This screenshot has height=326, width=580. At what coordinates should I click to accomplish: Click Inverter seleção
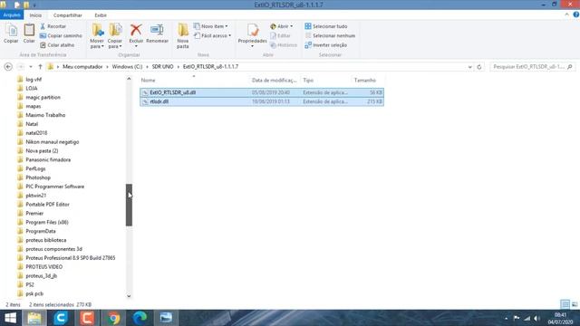tap(326, 45)
